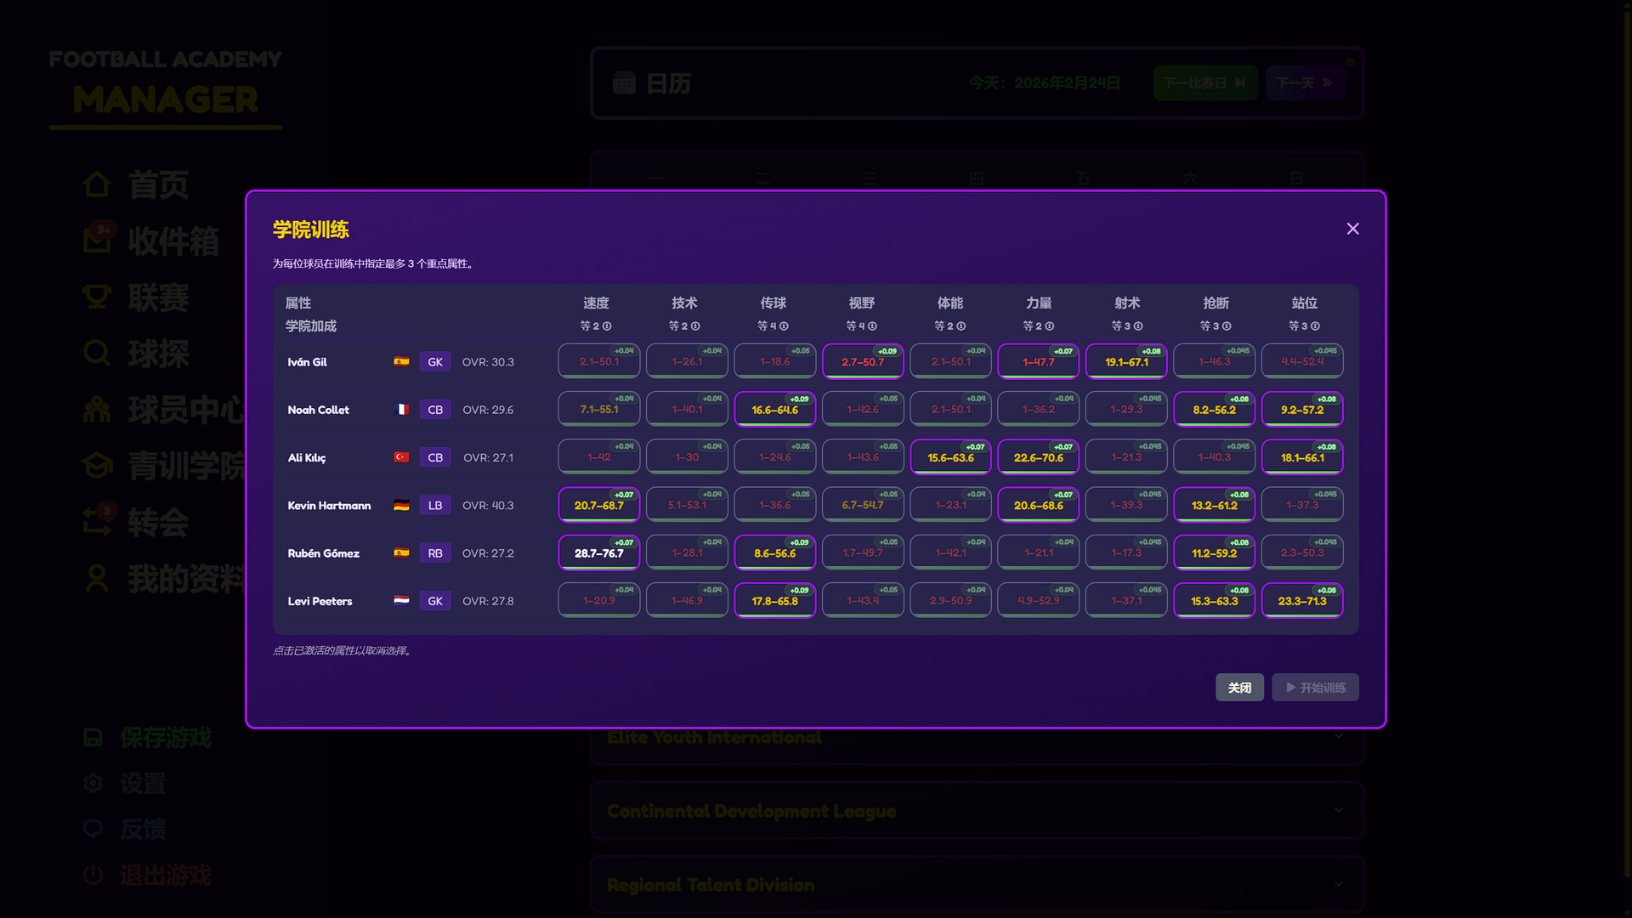Click info icon under 传球 column
Screen dimensions: 1632x918
(x=784, y=326)
